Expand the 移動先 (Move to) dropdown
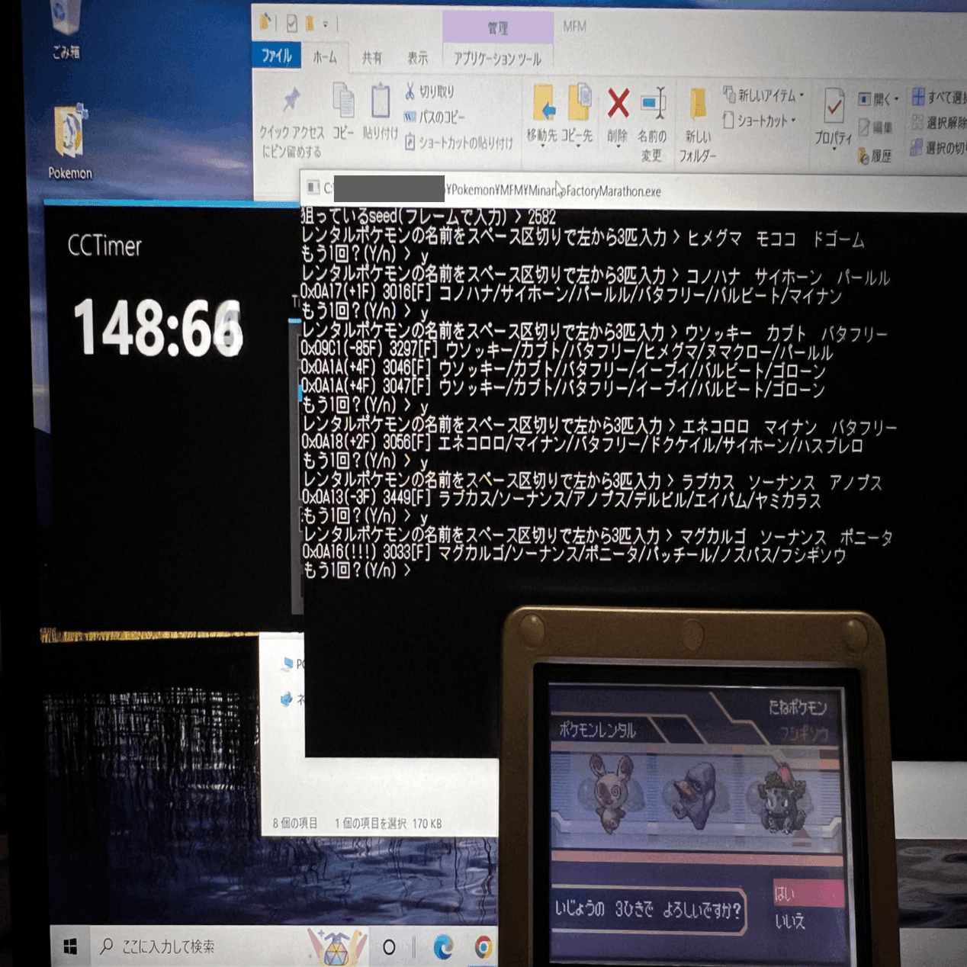 pos(542,145)
